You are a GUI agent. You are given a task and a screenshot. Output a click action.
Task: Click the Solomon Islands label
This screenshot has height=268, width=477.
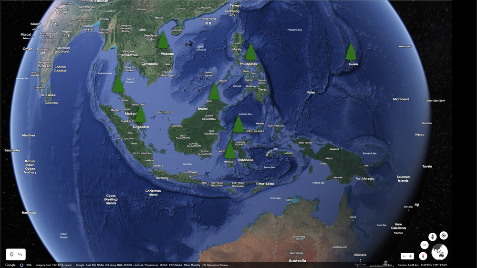[403, 178]
